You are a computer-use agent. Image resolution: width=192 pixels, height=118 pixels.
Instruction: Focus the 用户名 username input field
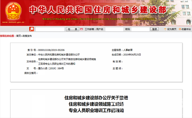(114, 29)
